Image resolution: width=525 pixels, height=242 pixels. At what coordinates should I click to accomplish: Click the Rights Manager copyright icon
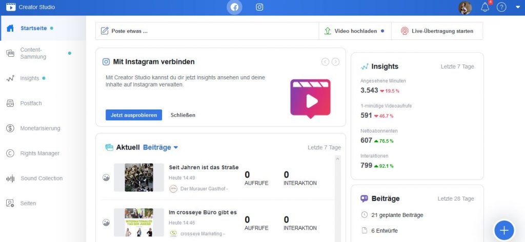click(10, 153)
